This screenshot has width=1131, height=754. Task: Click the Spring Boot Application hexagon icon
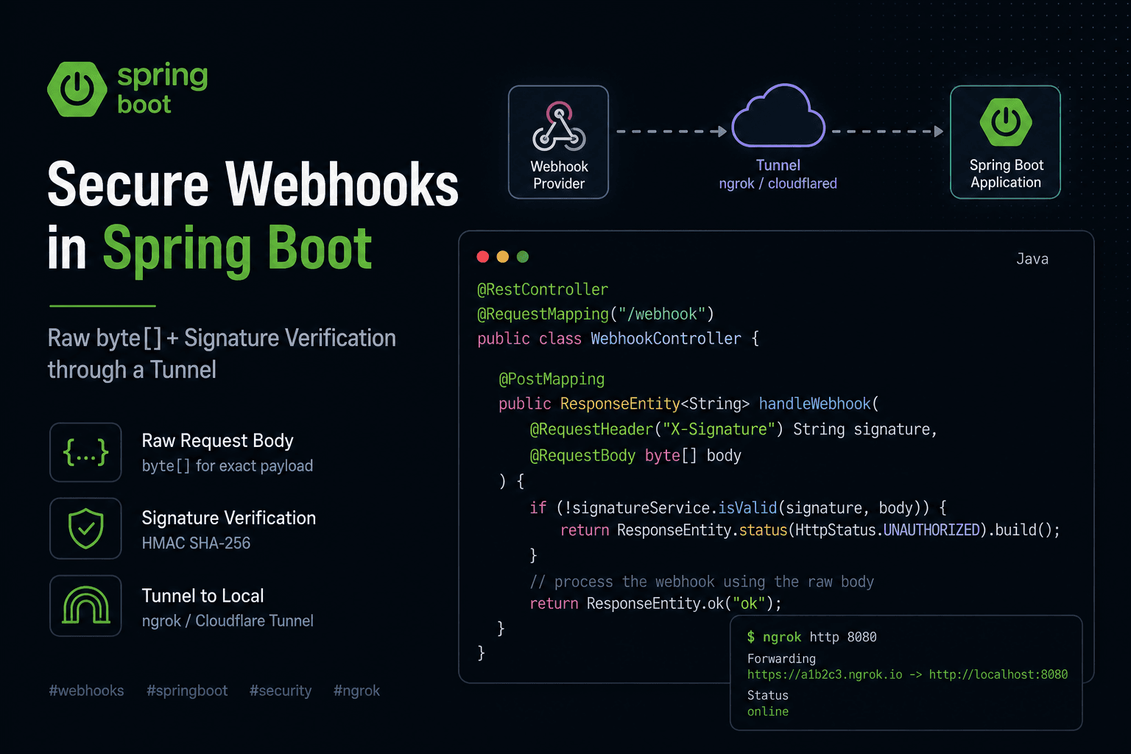tap(1006, 122)
